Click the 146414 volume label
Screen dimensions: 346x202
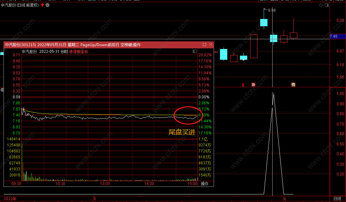pos(14,139)
